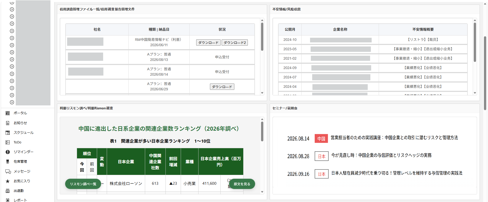Select the 2024-04 date cell

click(290, 87)
